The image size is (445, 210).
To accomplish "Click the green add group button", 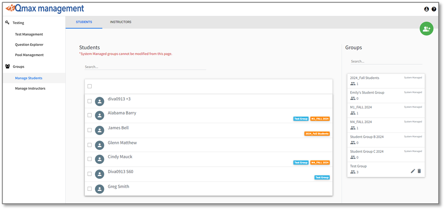I will pos(426,29).
